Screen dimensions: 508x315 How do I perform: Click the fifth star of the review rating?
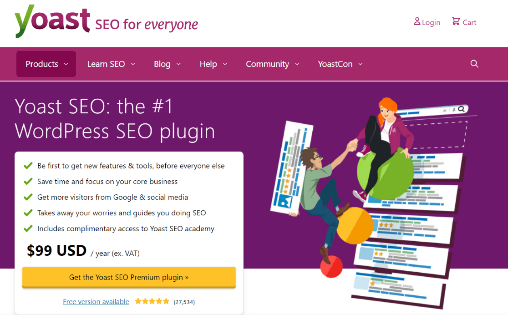coord(167,301)
